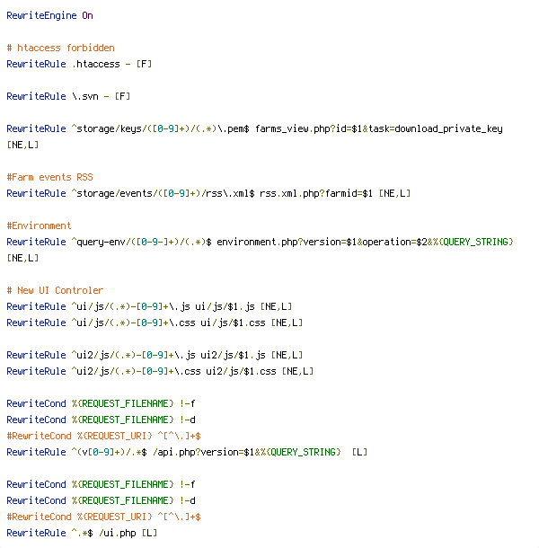Select the '#Farm events RSS' comment
The image size is (539, 548).
pyautogui.click(x=49, y=177)
